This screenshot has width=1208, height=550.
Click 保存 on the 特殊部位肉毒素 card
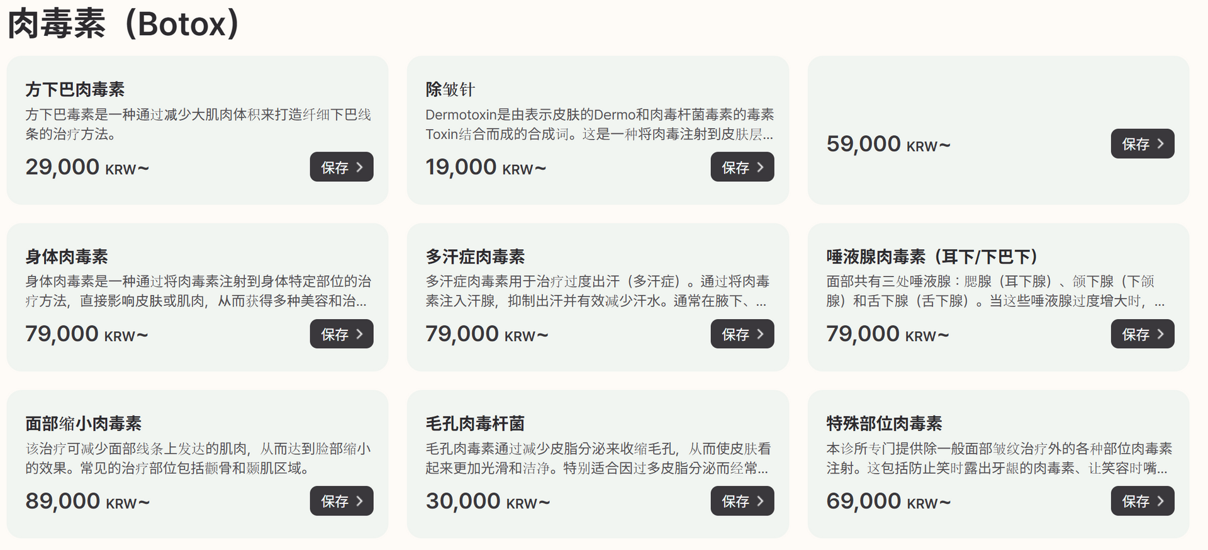coord(1142,501)
